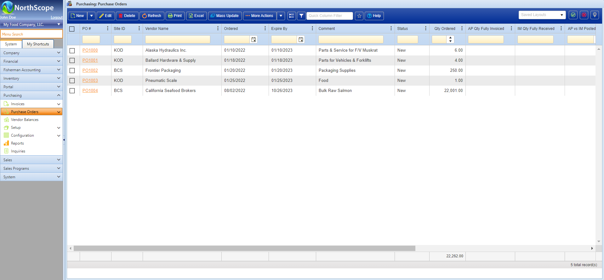This screenshot has height=280, width=604.
Task: Toggle the select-all header checkbox
Action: point(72,29)
